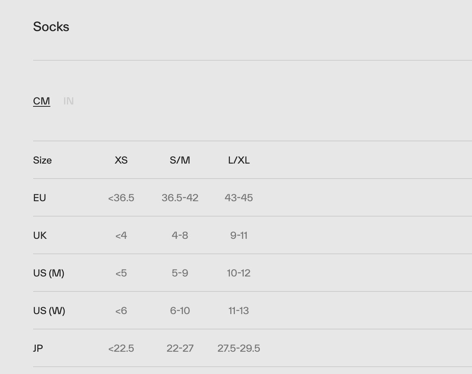
Task: Click EU value 43-45
Action: [x=239, y=198]
